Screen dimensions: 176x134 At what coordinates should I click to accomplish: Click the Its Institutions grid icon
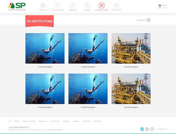(x=102, y=5)
